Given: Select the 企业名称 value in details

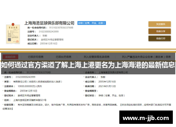Looking at the screenshot, I should [x=113, y=72].
